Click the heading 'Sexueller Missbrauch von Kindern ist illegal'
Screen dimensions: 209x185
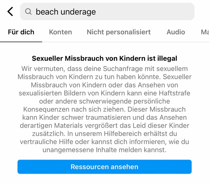[104, 58]
